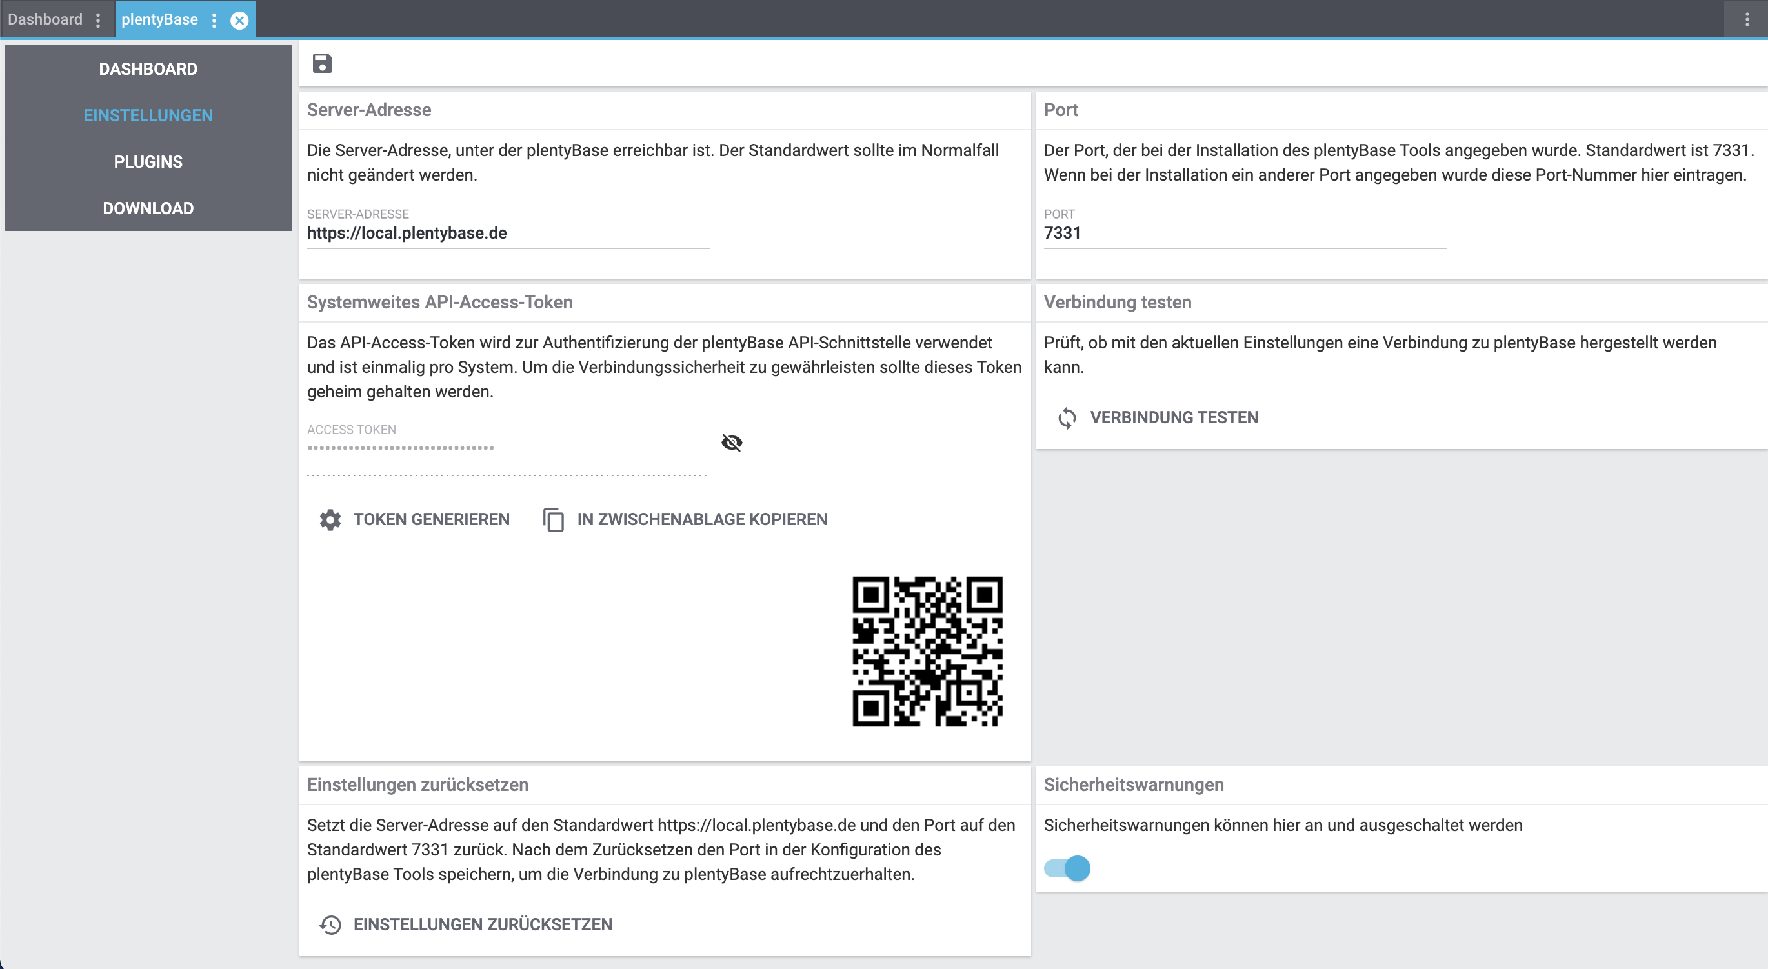
Task: Open the plentyBase tab options menu
Action: [214, 20]
